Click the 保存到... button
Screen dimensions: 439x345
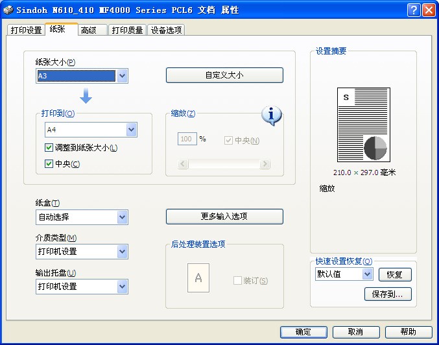tap(388, 294)
